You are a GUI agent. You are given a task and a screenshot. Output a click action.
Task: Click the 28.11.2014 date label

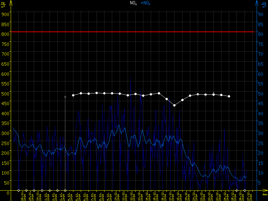click(23, 196)
